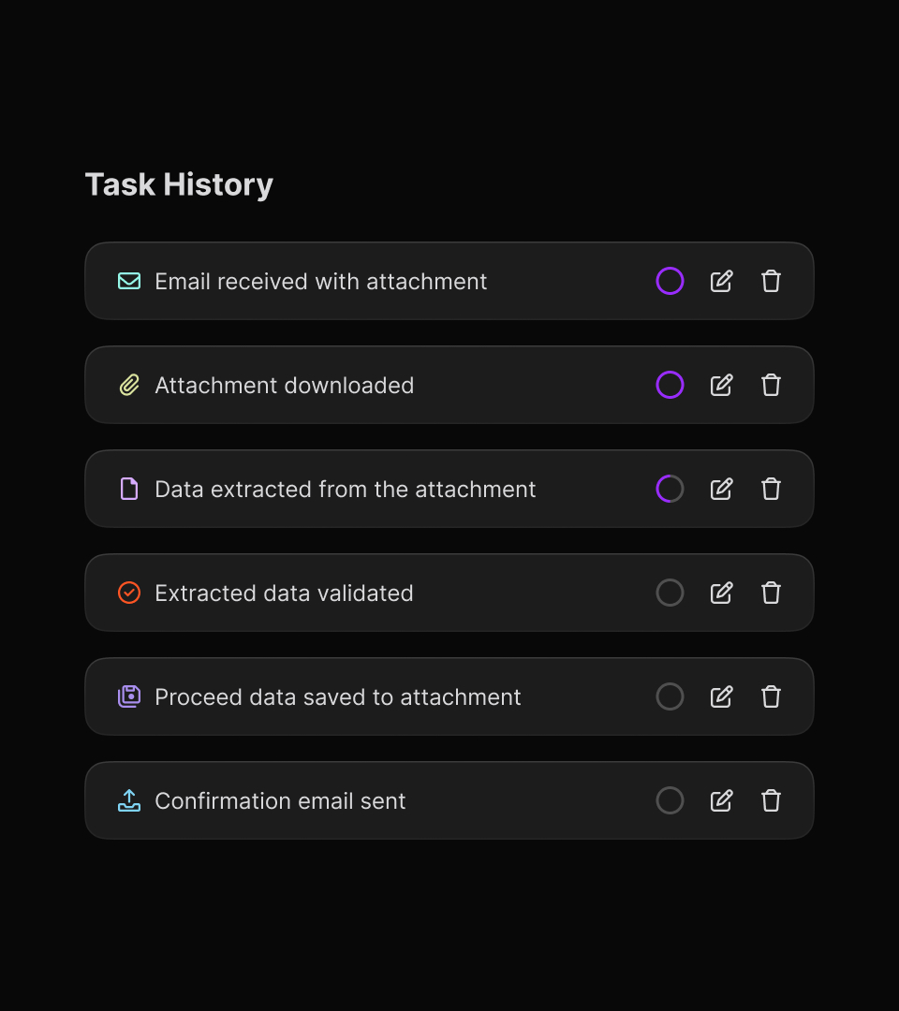Toggle the status circle on 'Attachment downloaded'
The image size is (899, 1011).
[670, 385]
